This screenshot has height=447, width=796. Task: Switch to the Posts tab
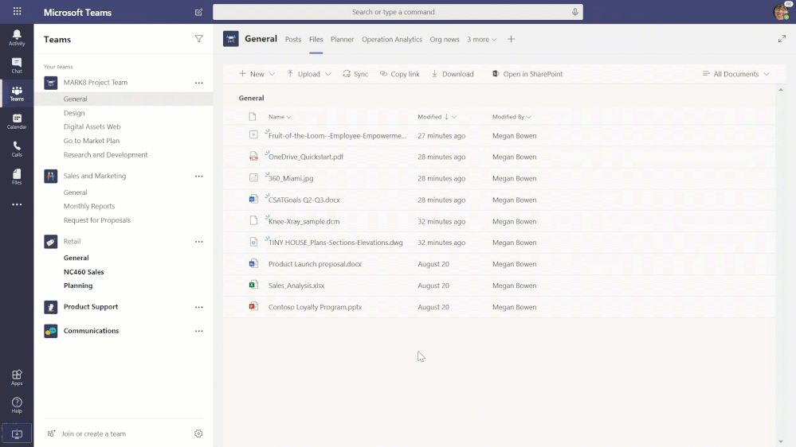coord(293,39)
